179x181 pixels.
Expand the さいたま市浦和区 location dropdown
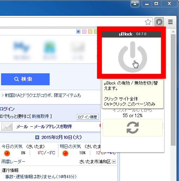(x=114, y=162)
